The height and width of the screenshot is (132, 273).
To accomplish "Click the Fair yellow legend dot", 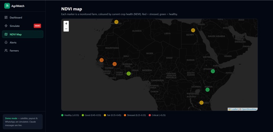I will click(105, 115).
